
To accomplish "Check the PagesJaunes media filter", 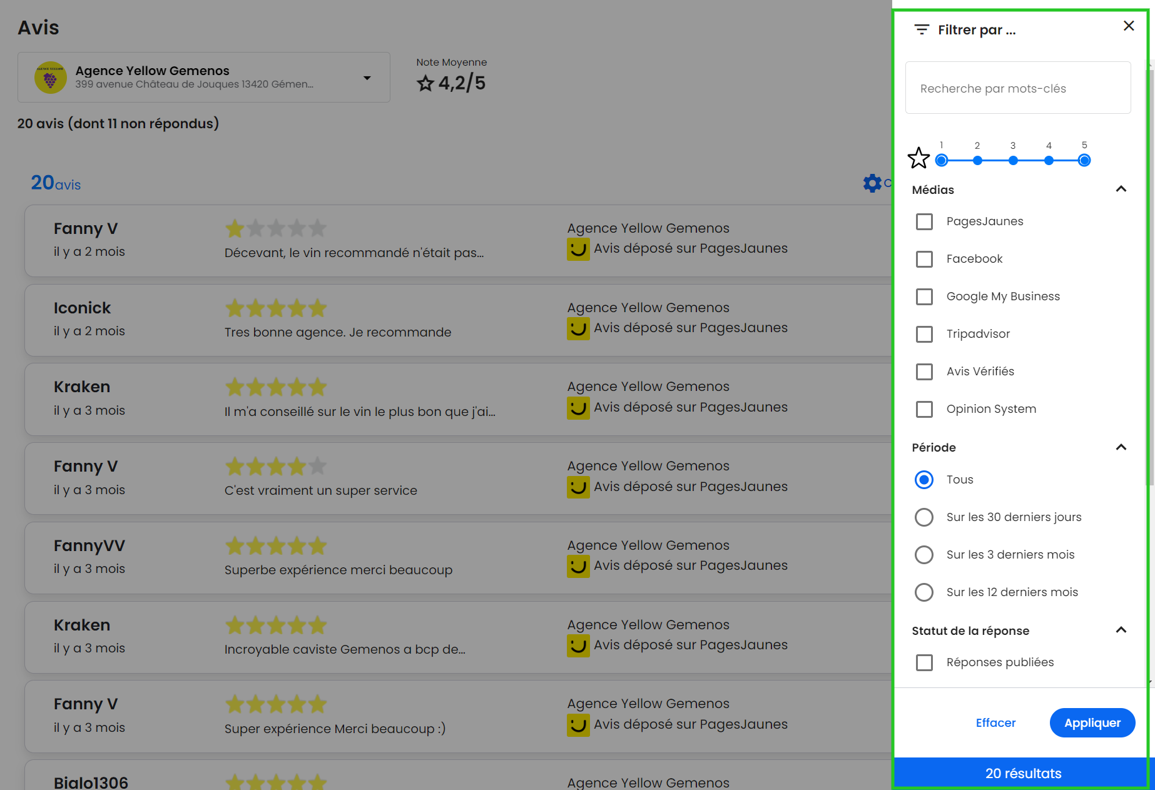I will point(924,221).
